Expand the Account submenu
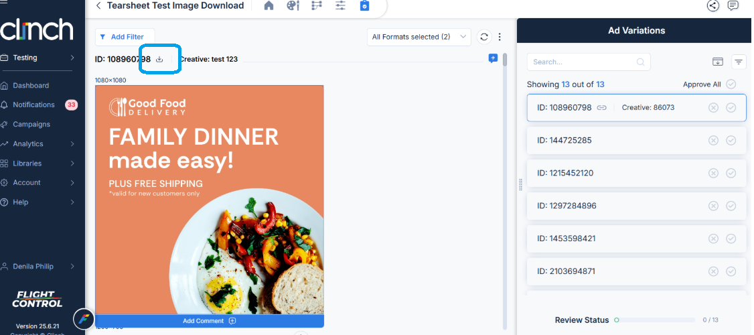The width and height of the screenshot is (754, 335). pos(72,183)
